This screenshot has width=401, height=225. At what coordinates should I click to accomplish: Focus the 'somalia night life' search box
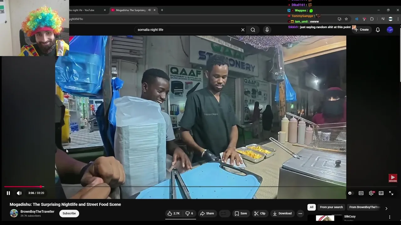coord(187,30)
